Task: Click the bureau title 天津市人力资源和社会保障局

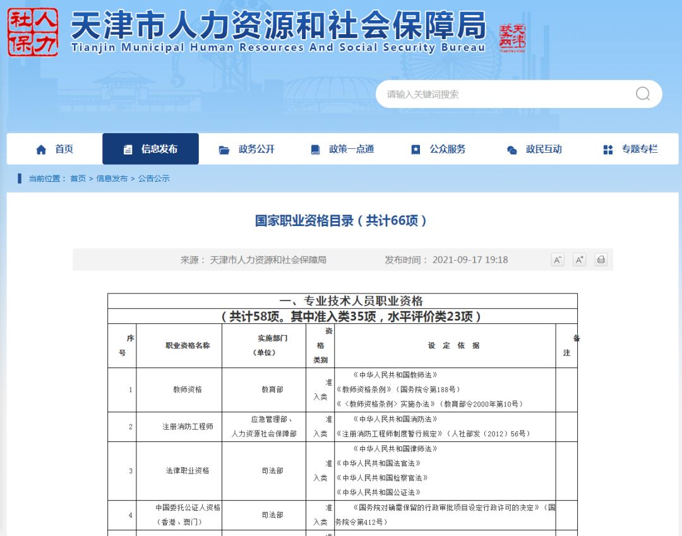Action: (278, 27)
